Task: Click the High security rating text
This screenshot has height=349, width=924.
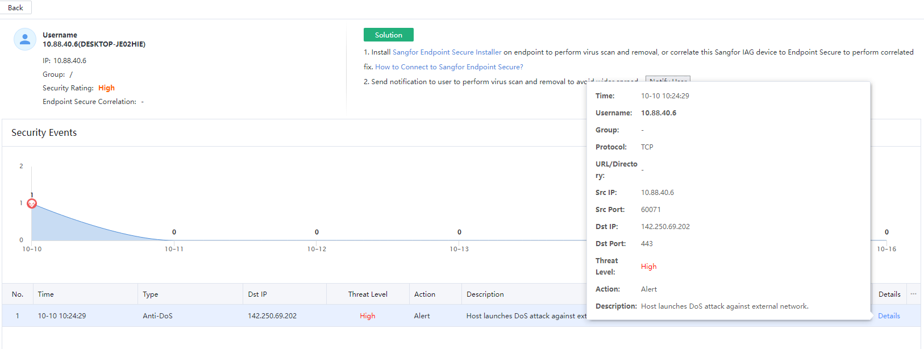Action: (x=106, y=88)
